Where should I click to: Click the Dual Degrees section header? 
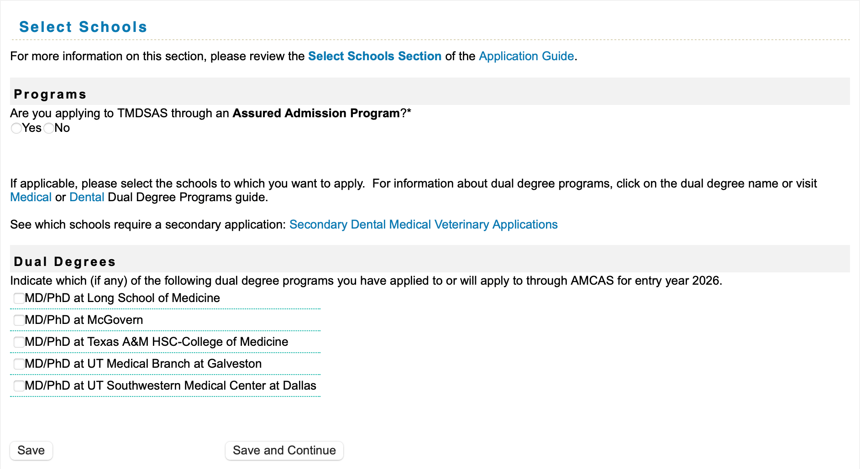pos(65,261)
